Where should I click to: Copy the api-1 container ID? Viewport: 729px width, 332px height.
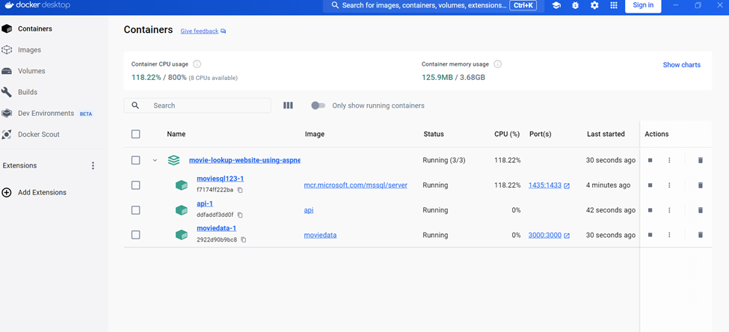[x=240, y=215]
